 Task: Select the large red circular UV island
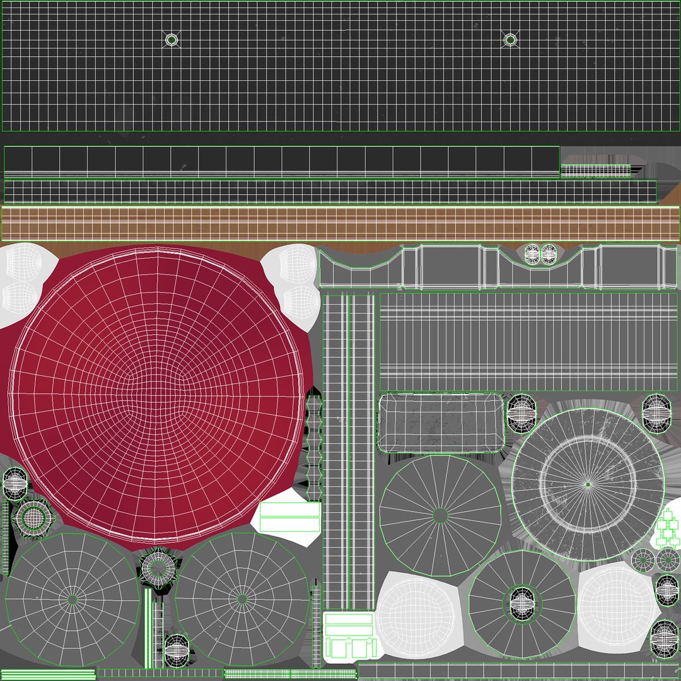[x=156, y=396]
